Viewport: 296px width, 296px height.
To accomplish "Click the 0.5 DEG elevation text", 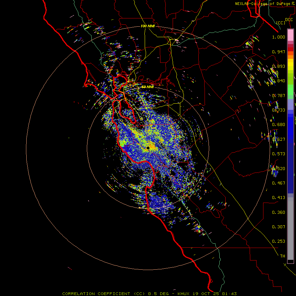I will [x=159, y=294].
